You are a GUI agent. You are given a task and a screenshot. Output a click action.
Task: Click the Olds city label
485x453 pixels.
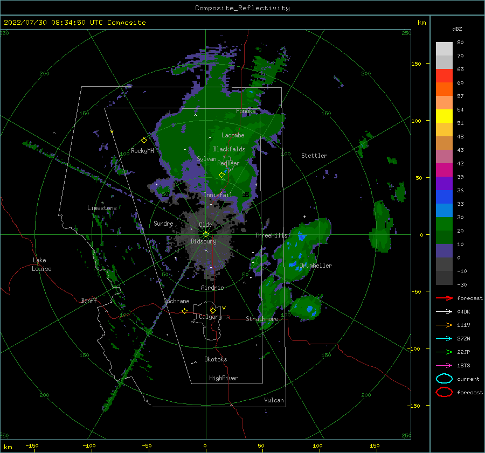click(205, 225)
